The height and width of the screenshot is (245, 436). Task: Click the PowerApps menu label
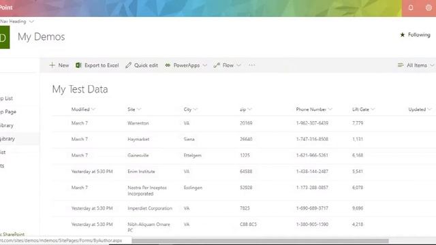(187, 65)
